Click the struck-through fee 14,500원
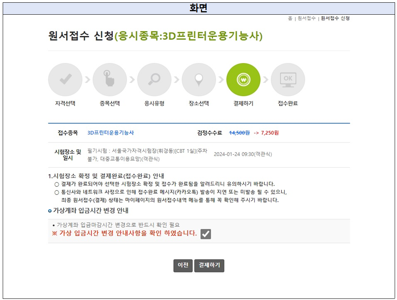 point(239,133)
